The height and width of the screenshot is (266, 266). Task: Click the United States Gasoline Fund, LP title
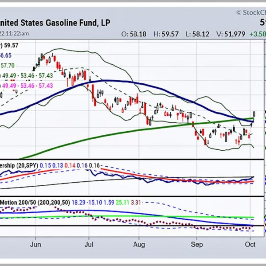55,23
